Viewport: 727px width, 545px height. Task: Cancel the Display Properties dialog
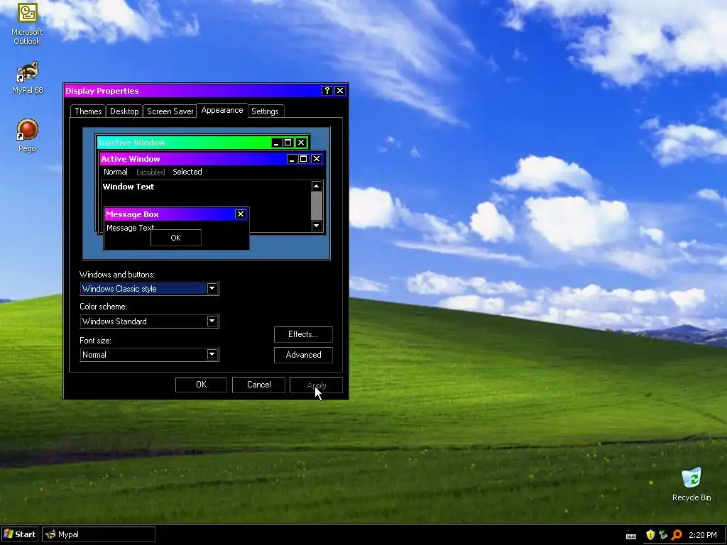point(258,385)
